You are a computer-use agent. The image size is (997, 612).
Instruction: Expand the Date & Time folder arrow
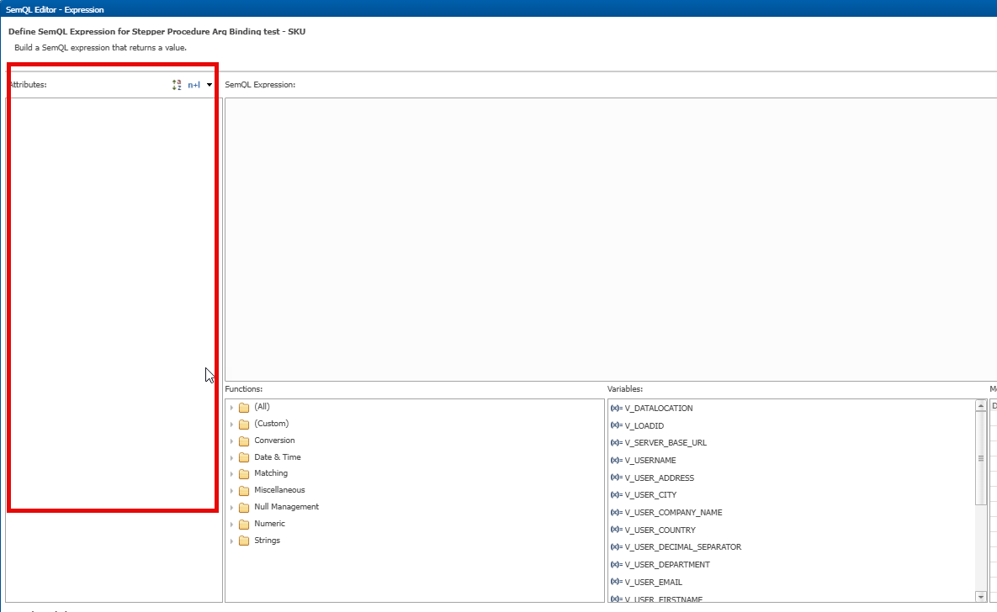232,457
